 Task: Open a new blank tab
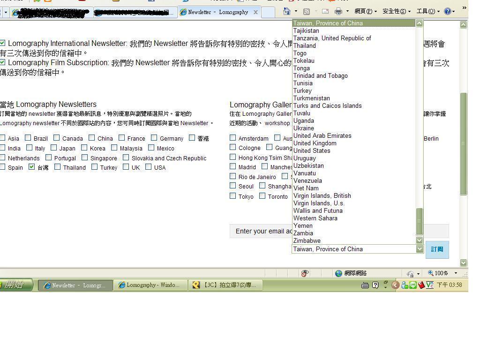(x=268, y=13)
